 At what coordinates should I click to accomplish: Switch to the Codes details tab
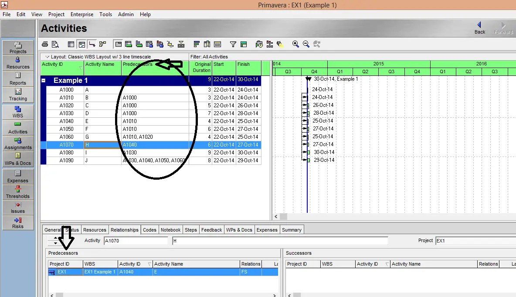(x=149, y=230)
